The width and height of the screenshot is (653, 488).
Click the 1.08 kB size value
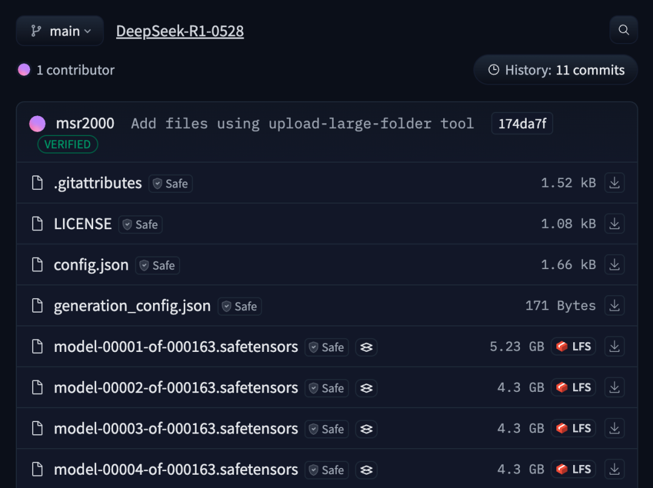pyautogui.click(x=568, y=224)
